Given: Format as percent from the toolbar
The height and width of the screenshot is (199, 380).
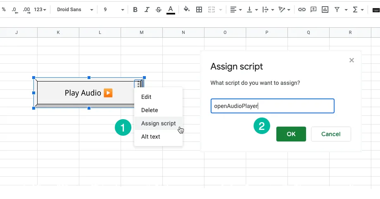Looking at the screenshot, I should click(4, 10).
